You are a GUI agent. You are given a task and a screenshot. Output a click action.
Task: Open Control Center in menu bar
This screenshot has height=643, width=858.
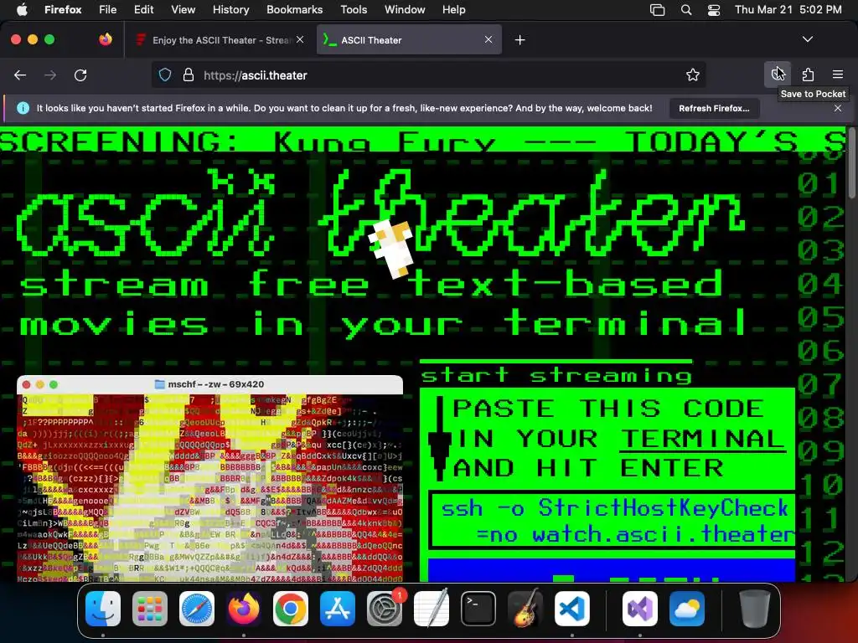(x=714, y=9)
